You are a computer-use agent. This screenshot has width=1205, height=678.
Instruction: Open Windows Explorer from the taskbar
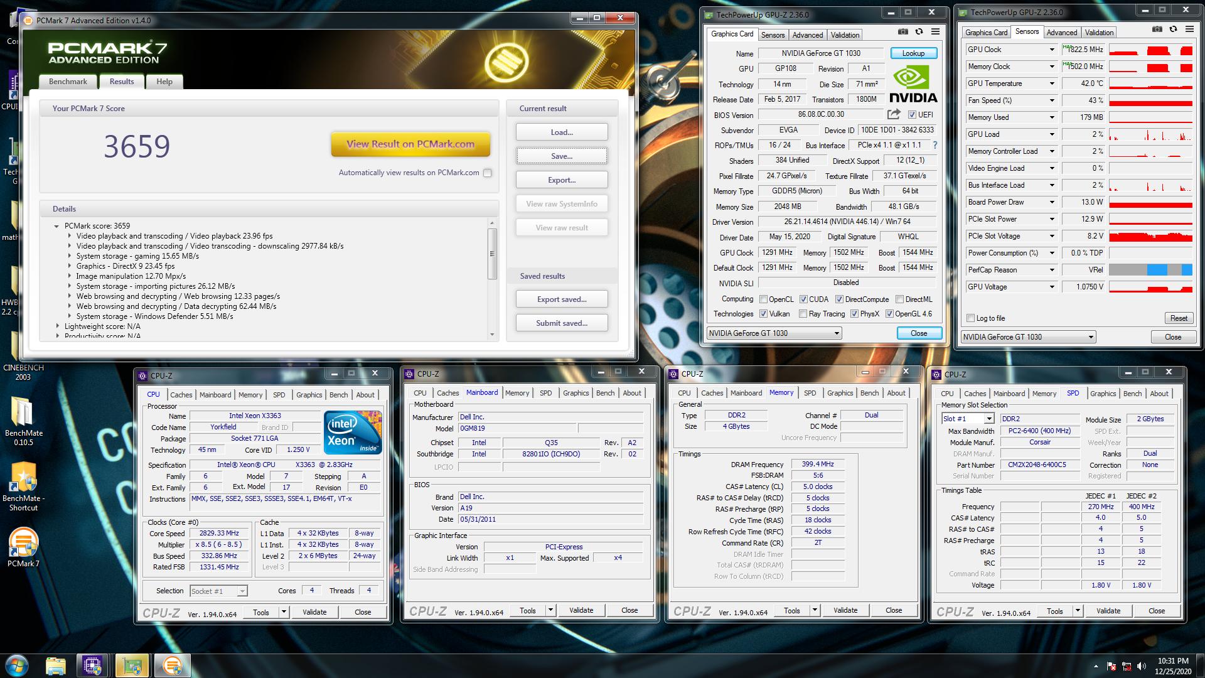[56, 666]
